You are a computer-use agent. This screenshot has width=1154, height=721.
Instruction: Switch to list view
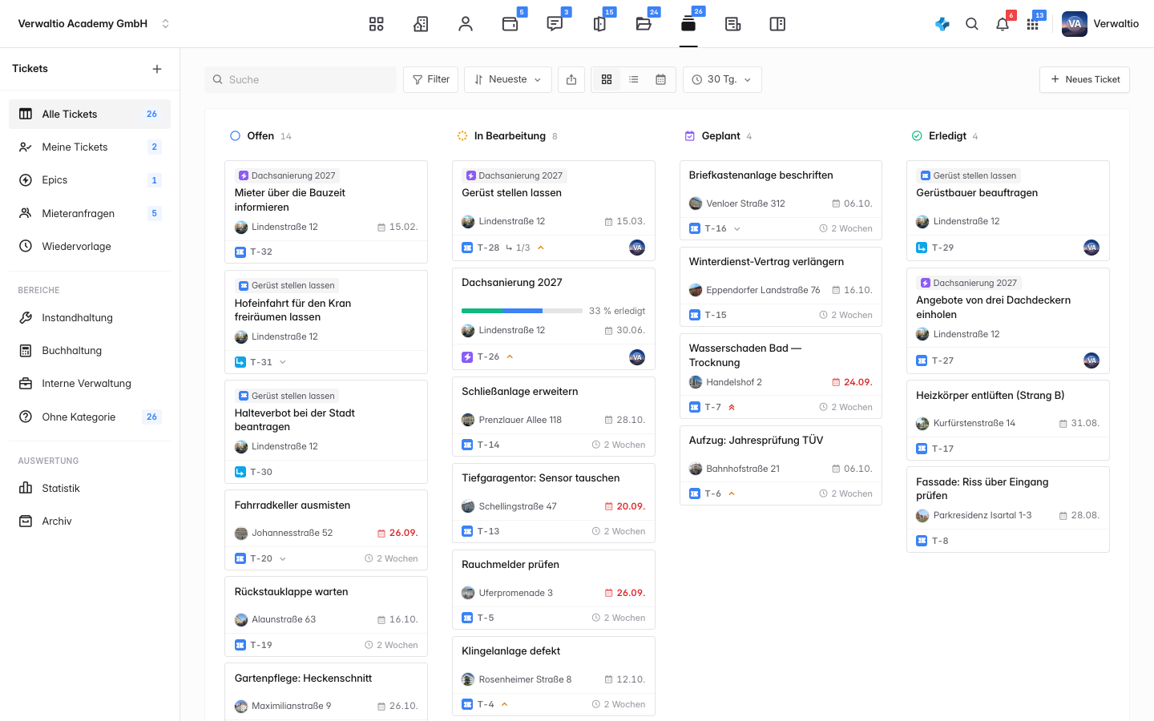point(634,79)
